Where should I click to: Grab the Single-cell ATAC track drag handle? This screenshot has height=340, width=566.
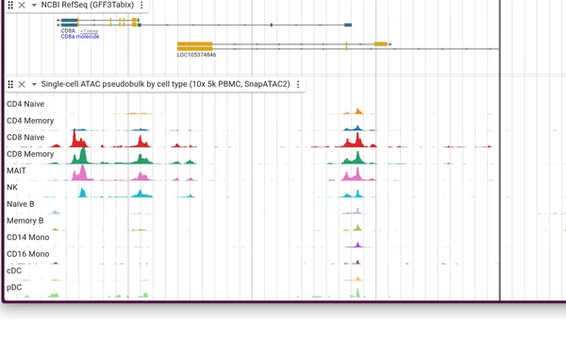(x=10, y=84)
